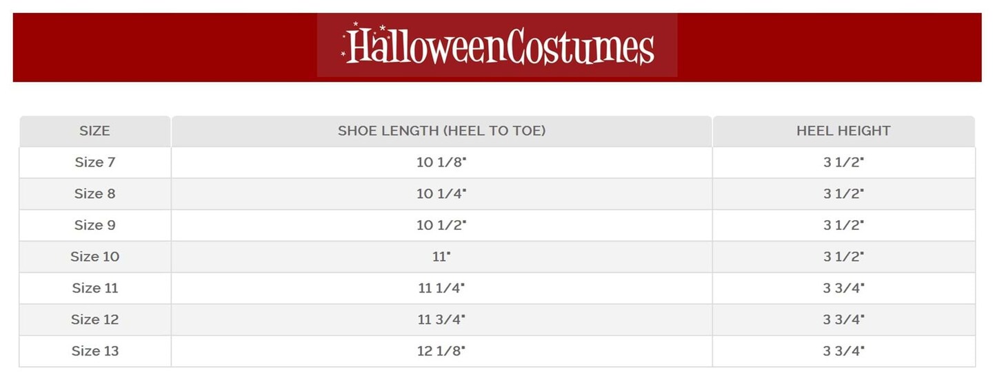This screenshot has width=993, height=386.
Task: Select the Size 7 row label
Action: pos(94,162)
